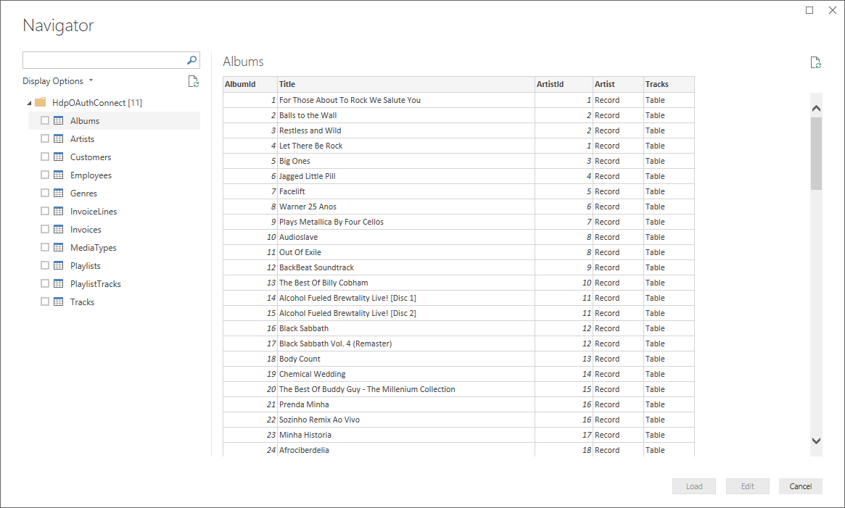Enable the Customers table checkbox

tap(45, 157)
